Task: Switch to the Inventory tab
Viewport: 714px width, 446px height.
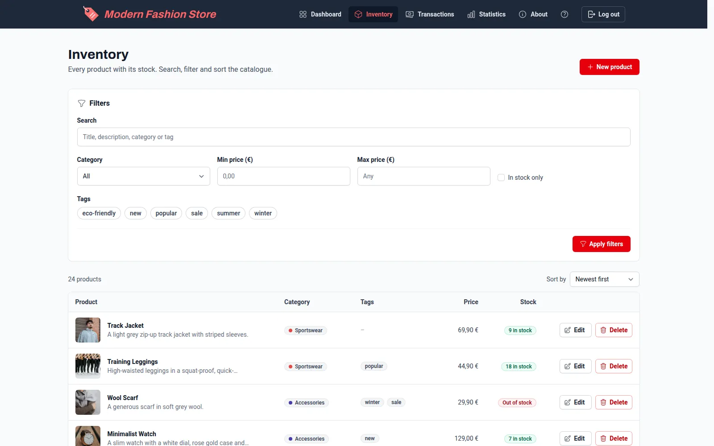Action: [373, 14]
